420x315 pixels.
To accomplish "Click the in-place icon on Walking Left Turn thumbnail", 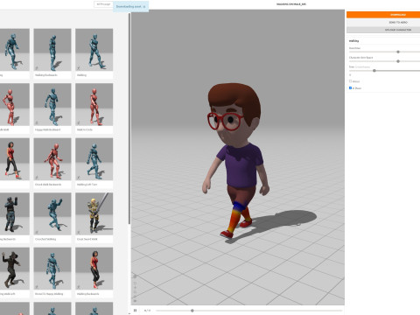I will coord(79,178).
